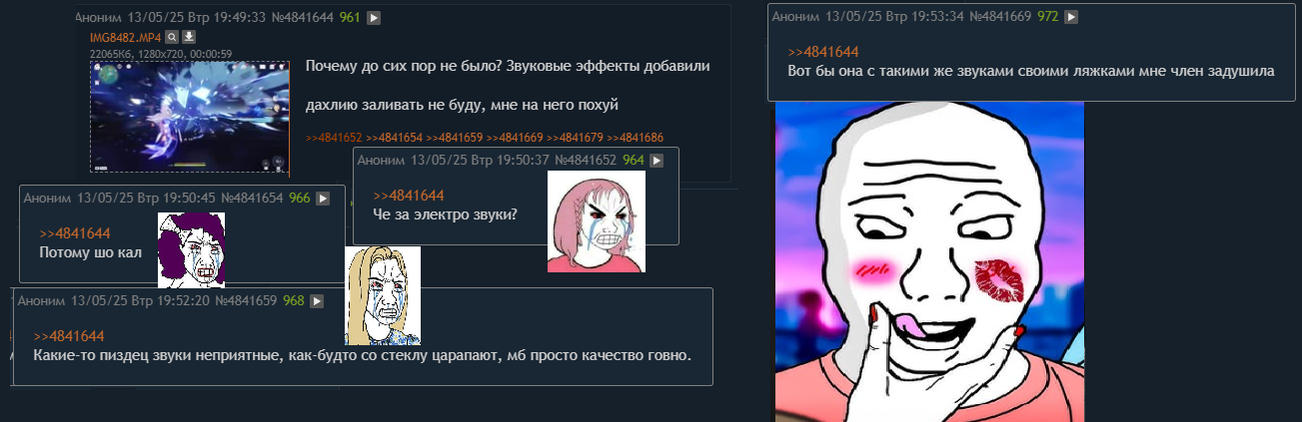
Task: Open post menu arrow of post №4841644
Action: coord(374,18)
